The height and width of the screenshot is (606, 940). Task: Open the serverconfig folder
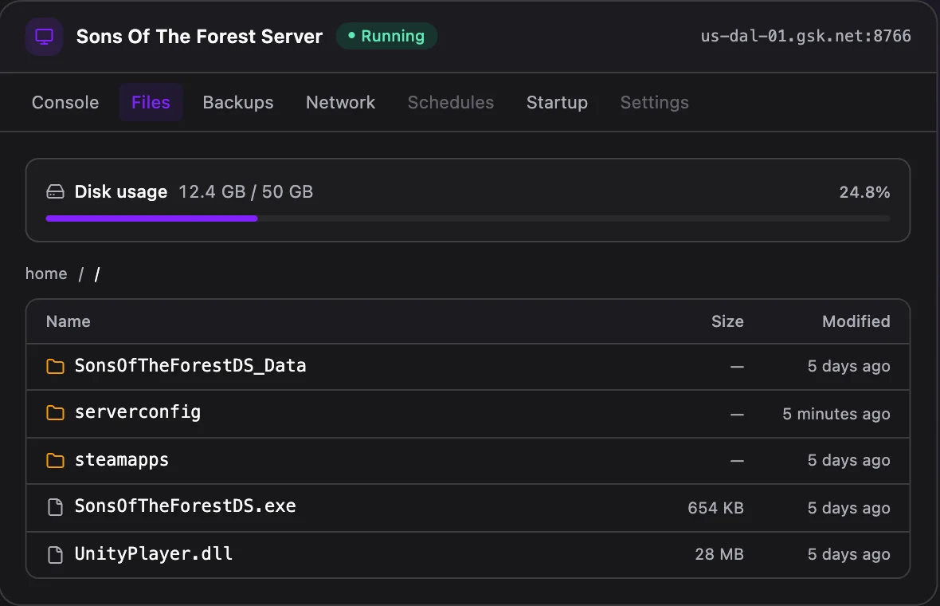pos(137,412)
